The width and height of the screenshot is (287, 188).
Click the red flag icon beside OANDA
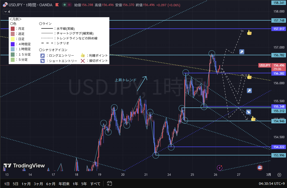[57, 5]
